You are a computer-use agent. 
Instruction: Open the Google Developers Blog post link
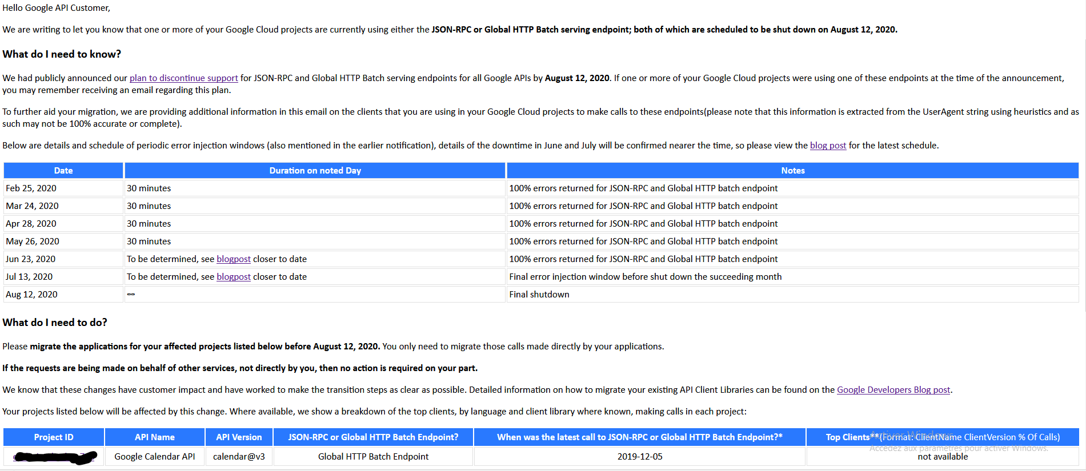point(893,390)
